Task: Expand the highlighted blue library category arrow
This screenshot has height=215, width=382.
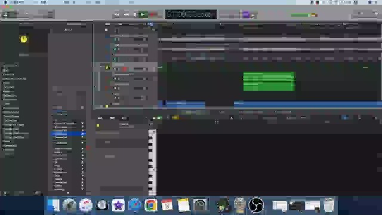Action: tap(82, 134)
